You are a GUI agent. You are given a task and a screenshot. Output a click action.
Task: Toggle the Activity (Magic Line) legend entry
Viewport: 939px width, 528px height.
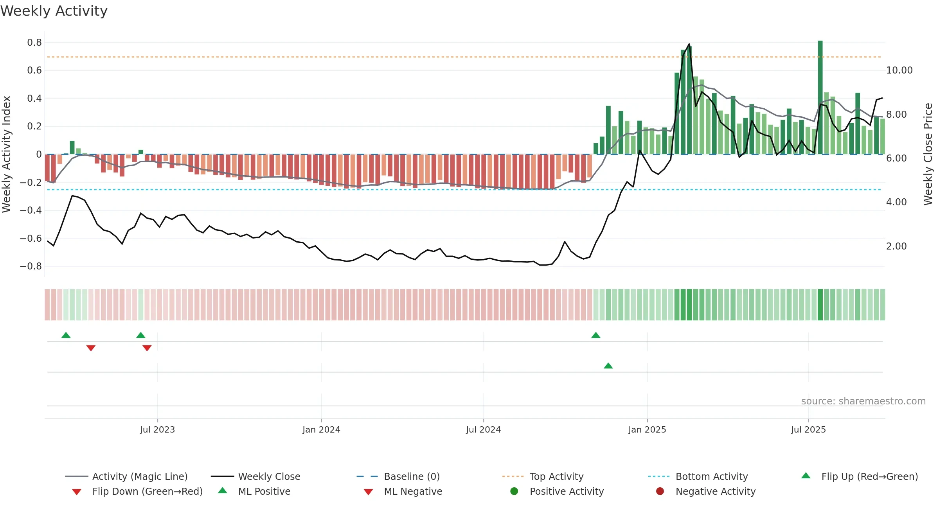point(126,476)
